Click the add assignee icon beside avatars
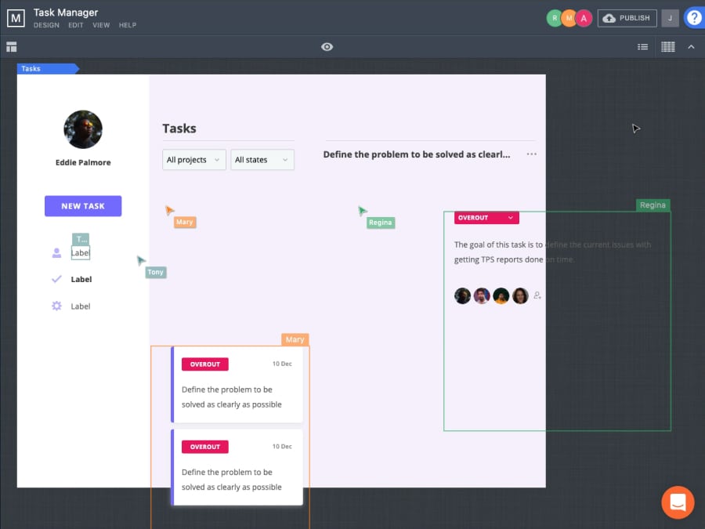This screenshot has width=705, height=529. point(537,296)
